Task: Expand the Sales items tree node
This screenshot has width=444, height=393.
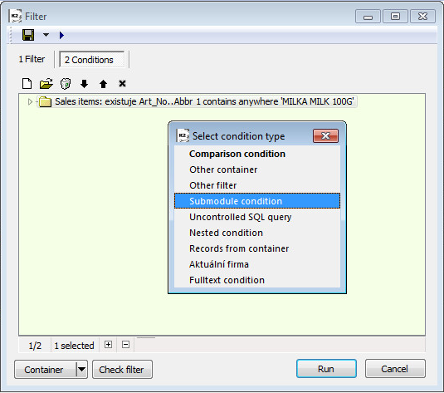Action: (x=30, y=102)
